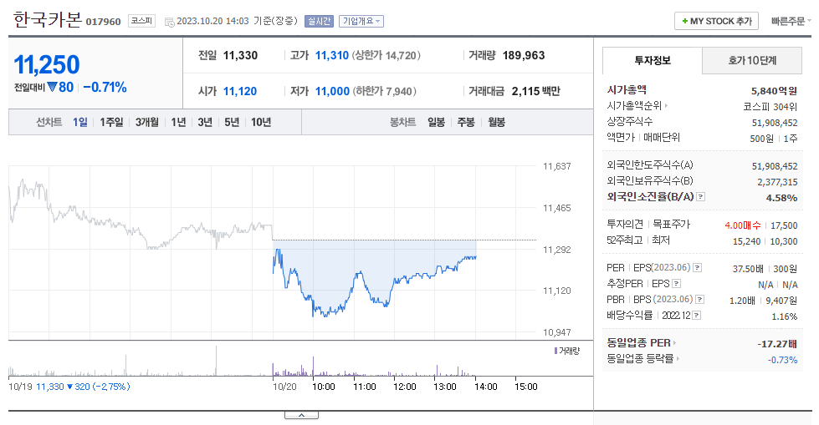Click the 10:00 time label on chart axis

tap(323, 387)
